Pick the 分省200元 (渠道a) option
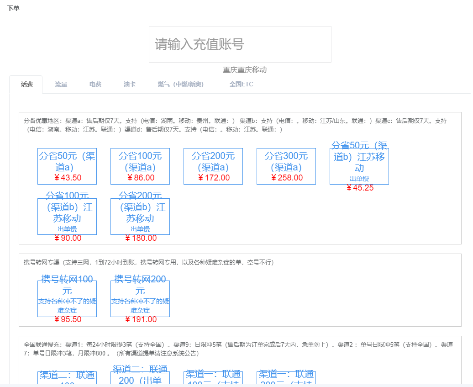 213,166
